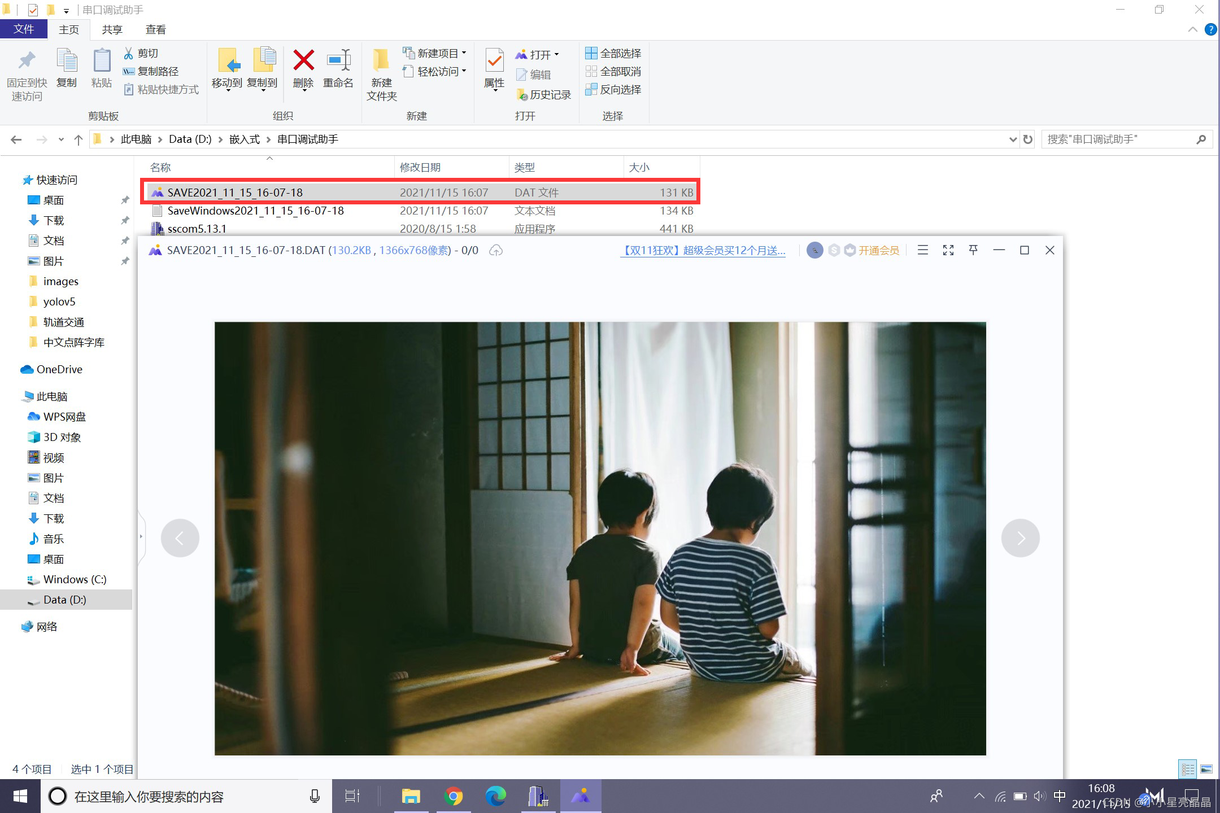Click cloud upload icon in image viewer title
The image size is (1220, 813).
pyautogui.click(x=496, y=250)
